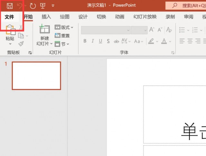Open the 切换 tab

[x=101, y=17]
